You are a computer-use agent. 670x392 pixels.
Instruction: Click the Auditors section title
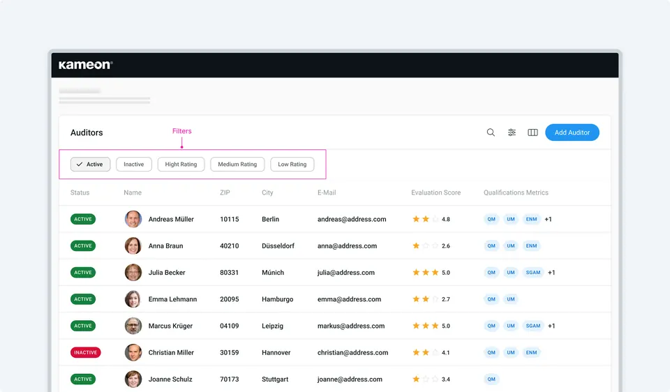pyautogui.click(x=87, y=133)
